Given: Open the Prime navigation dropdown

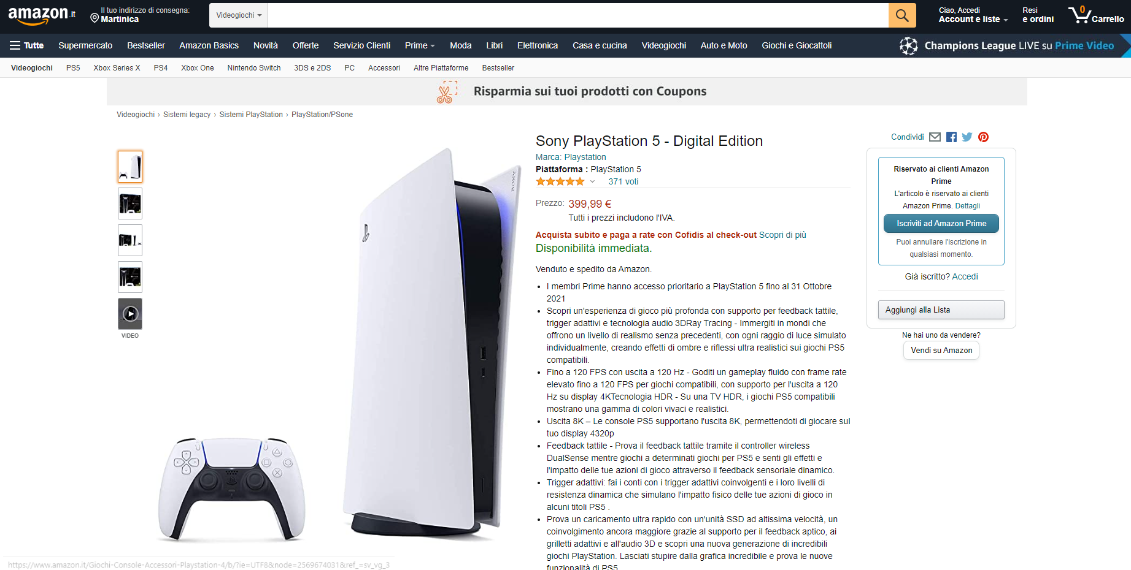Looking at the screenshot, I should click(420, 45).
